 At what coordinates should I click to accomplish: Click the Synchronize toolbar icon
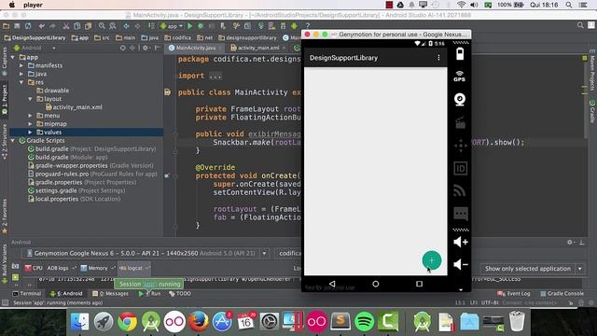28,26
